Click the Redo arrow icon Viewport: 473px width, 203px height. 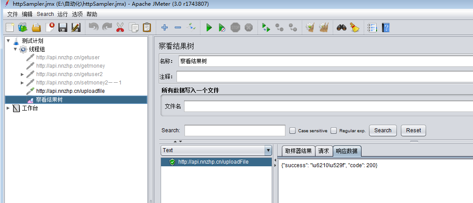[x=107, y=28]
